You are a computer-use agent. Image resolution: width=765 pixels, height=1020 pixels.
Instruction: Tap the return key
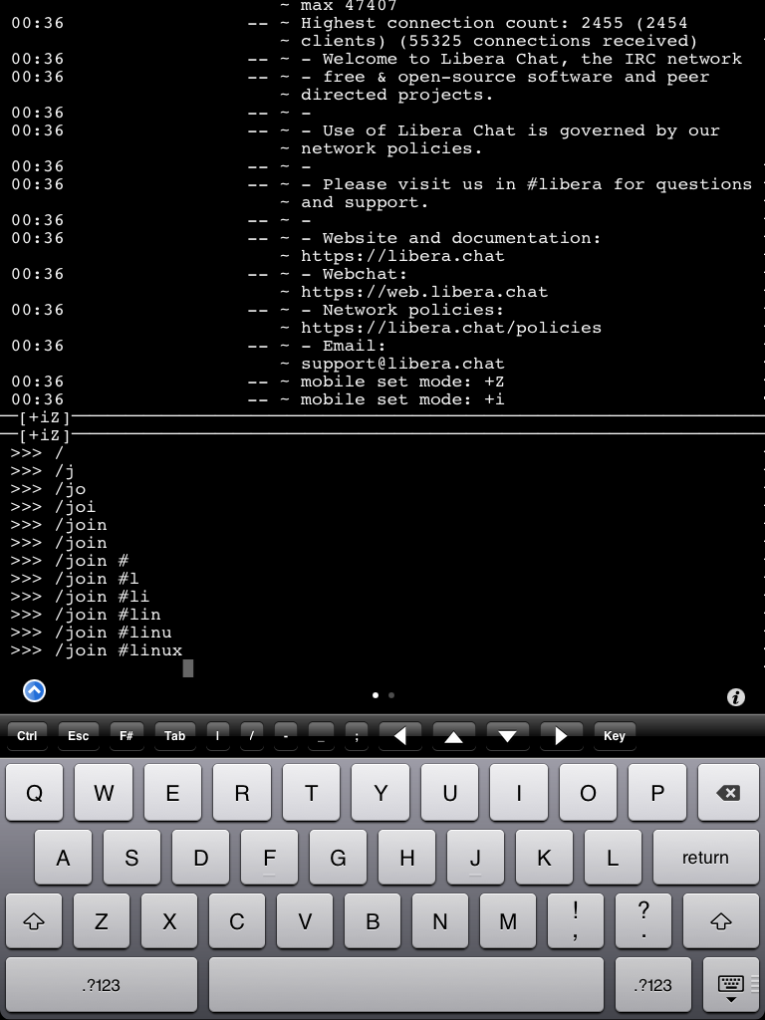[x=705, y=857]
